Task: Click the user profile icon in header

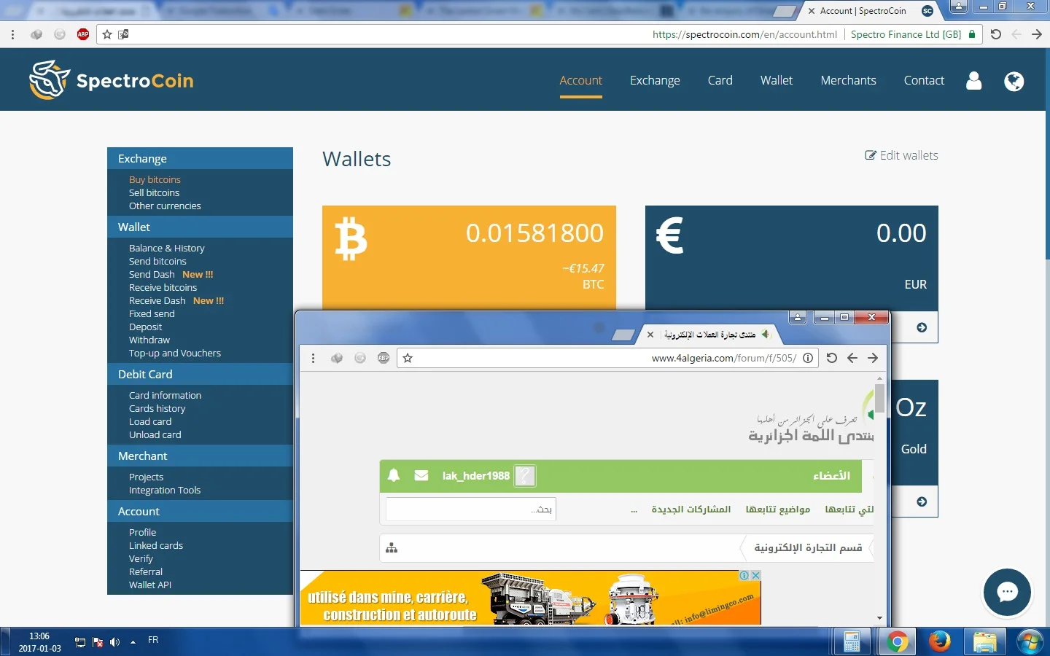Action: click(x=973, y=81)
